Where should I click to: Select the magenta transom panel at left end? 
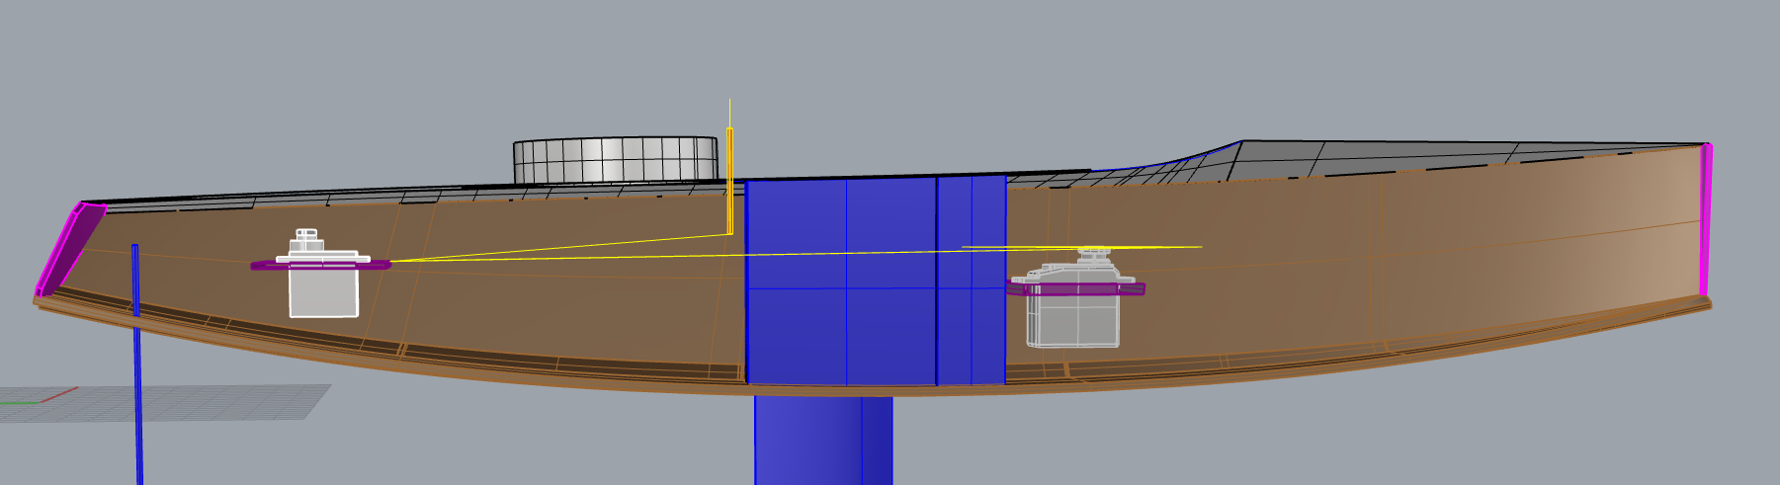[71, 247]
